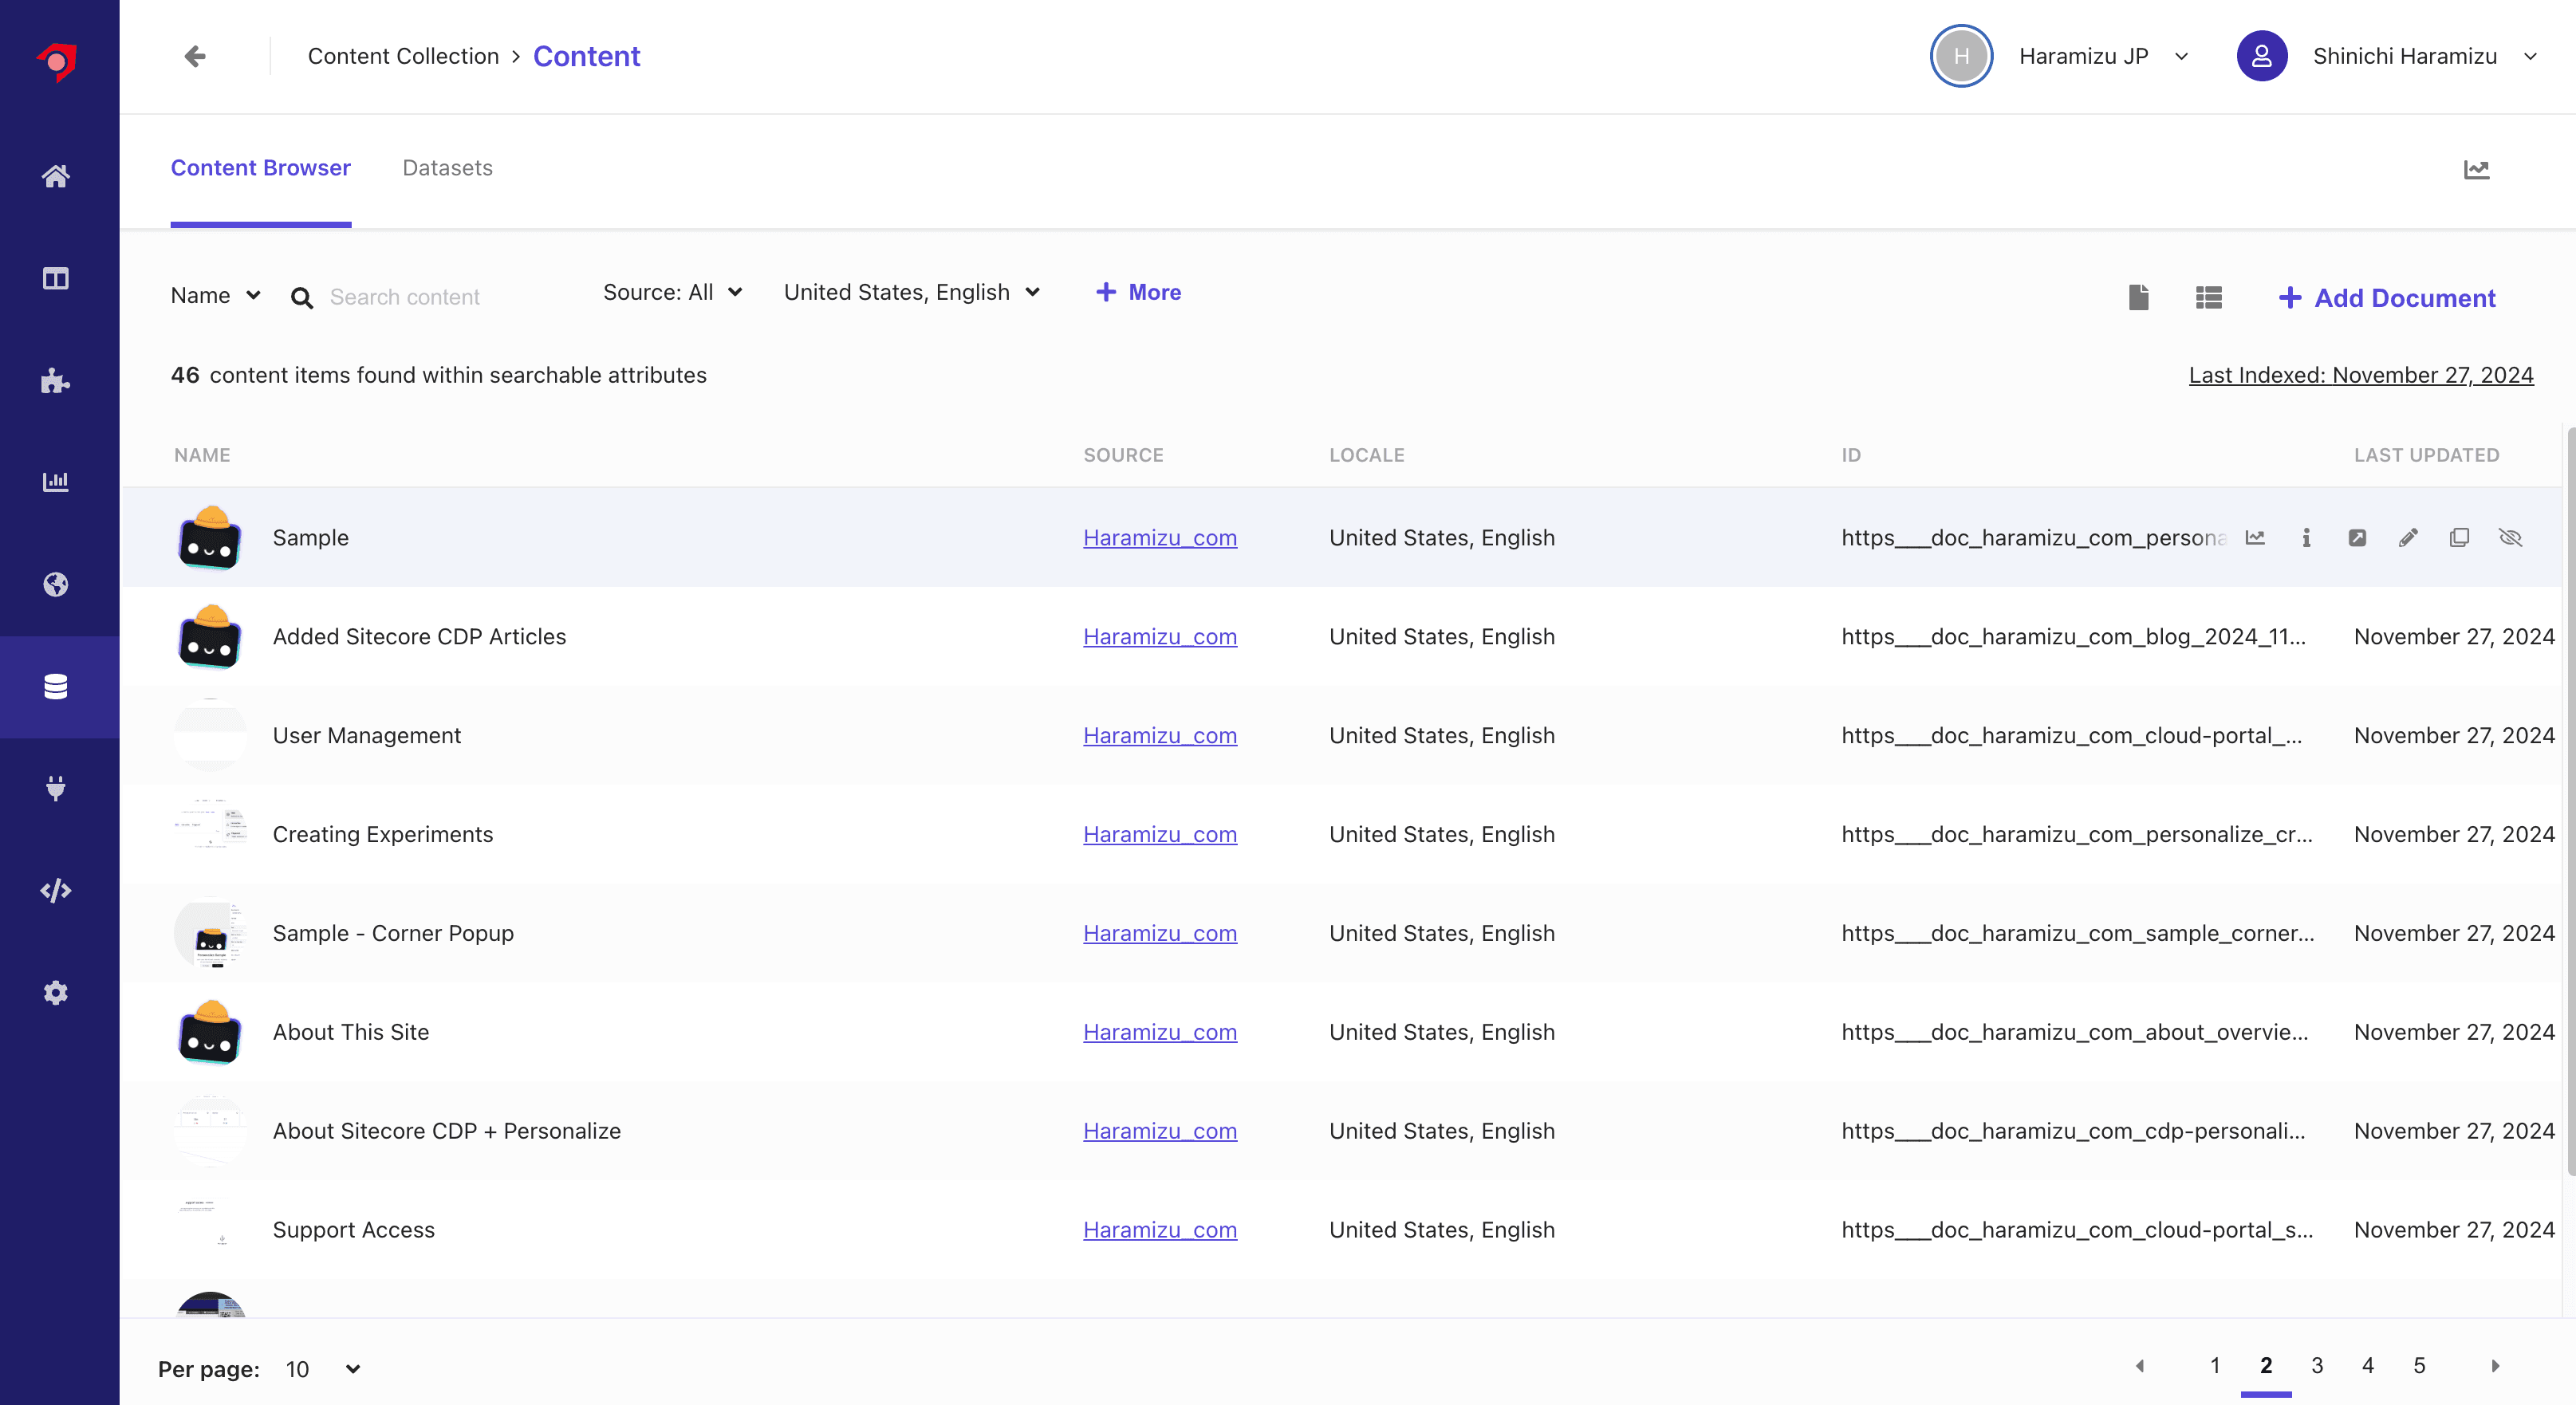Click the plug connector sidebar icon

point(56,788)
